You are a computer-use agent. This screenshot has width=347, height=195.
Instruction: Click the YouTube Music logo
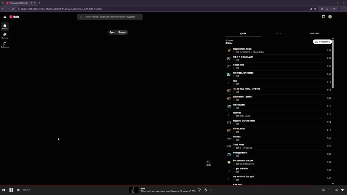(x=14, y=17)
